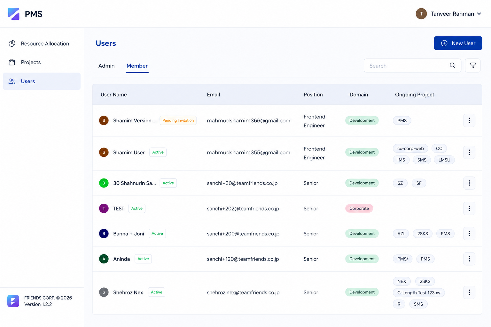
Task: Select Users in the sidebar
Action: click(x=42, y=81)
